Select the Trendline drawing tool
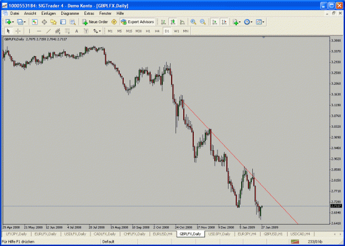The width and height of the screenshot is (345, 246). tap(49, 31)
